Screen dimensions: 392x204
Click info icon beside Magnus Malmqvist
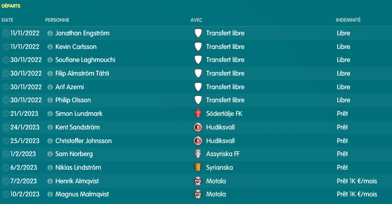[50, 194]
